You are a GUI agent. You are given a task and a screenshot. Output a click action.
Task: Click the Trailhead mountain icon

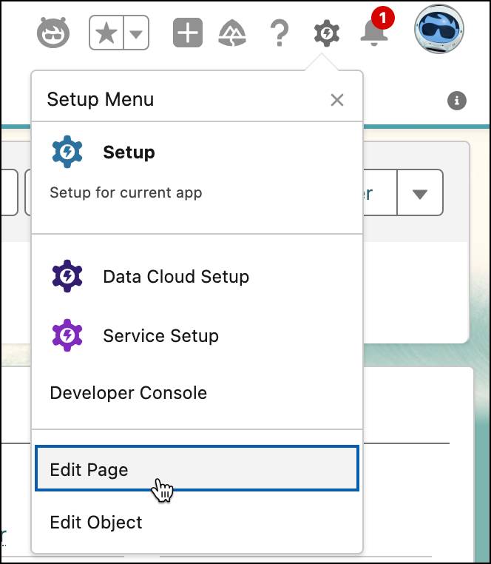[232, 33]
